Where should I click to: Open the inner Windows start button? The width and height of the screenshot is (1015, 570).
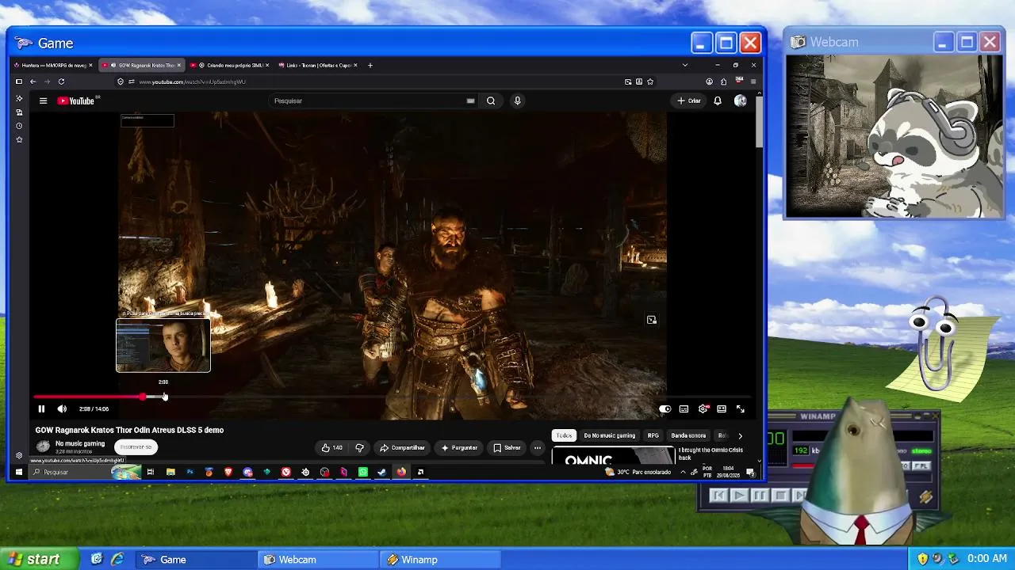19,472
